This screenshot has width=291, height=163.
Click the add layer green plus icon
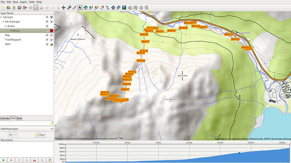click(3, 160)
